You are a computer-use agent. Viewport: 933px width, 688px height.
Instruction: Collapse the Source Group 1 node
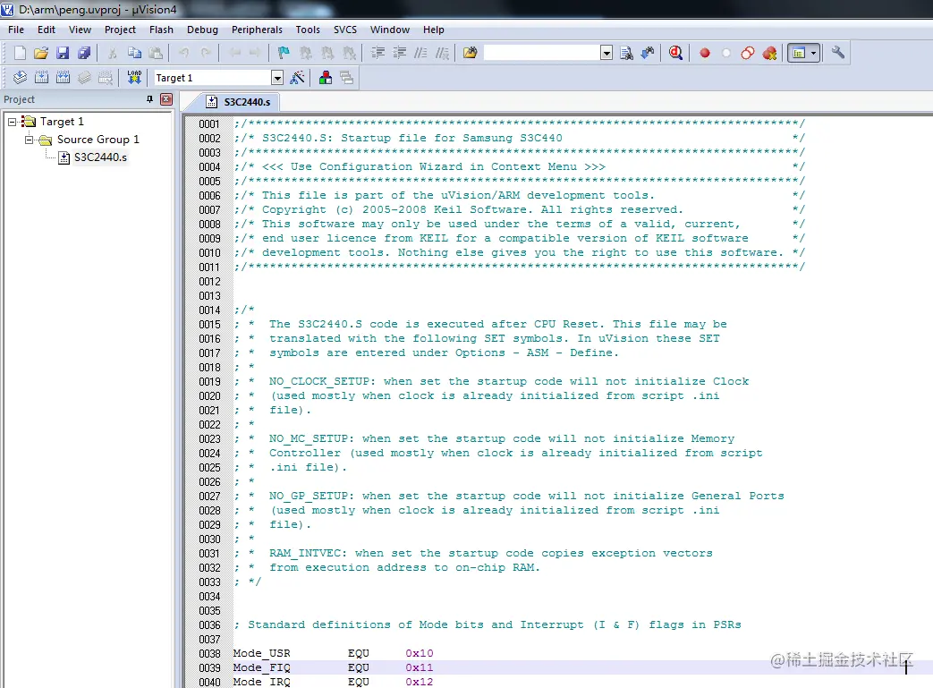click(x=29, y=140)
